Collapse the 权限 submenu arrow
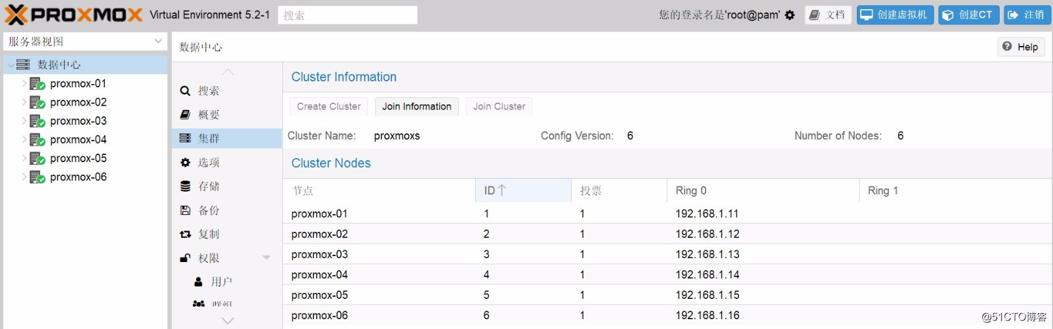The height and width of the screenshot is (329, 1053). point(267,258)
